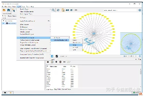Click the Open Session folder icon
The image size is (144, 96).
tap(4, 10)
